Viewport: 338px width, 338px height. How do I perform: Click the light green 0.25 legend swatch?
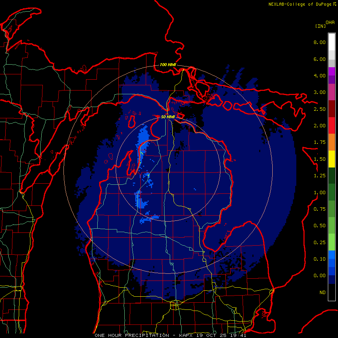[x=332, y=242]
